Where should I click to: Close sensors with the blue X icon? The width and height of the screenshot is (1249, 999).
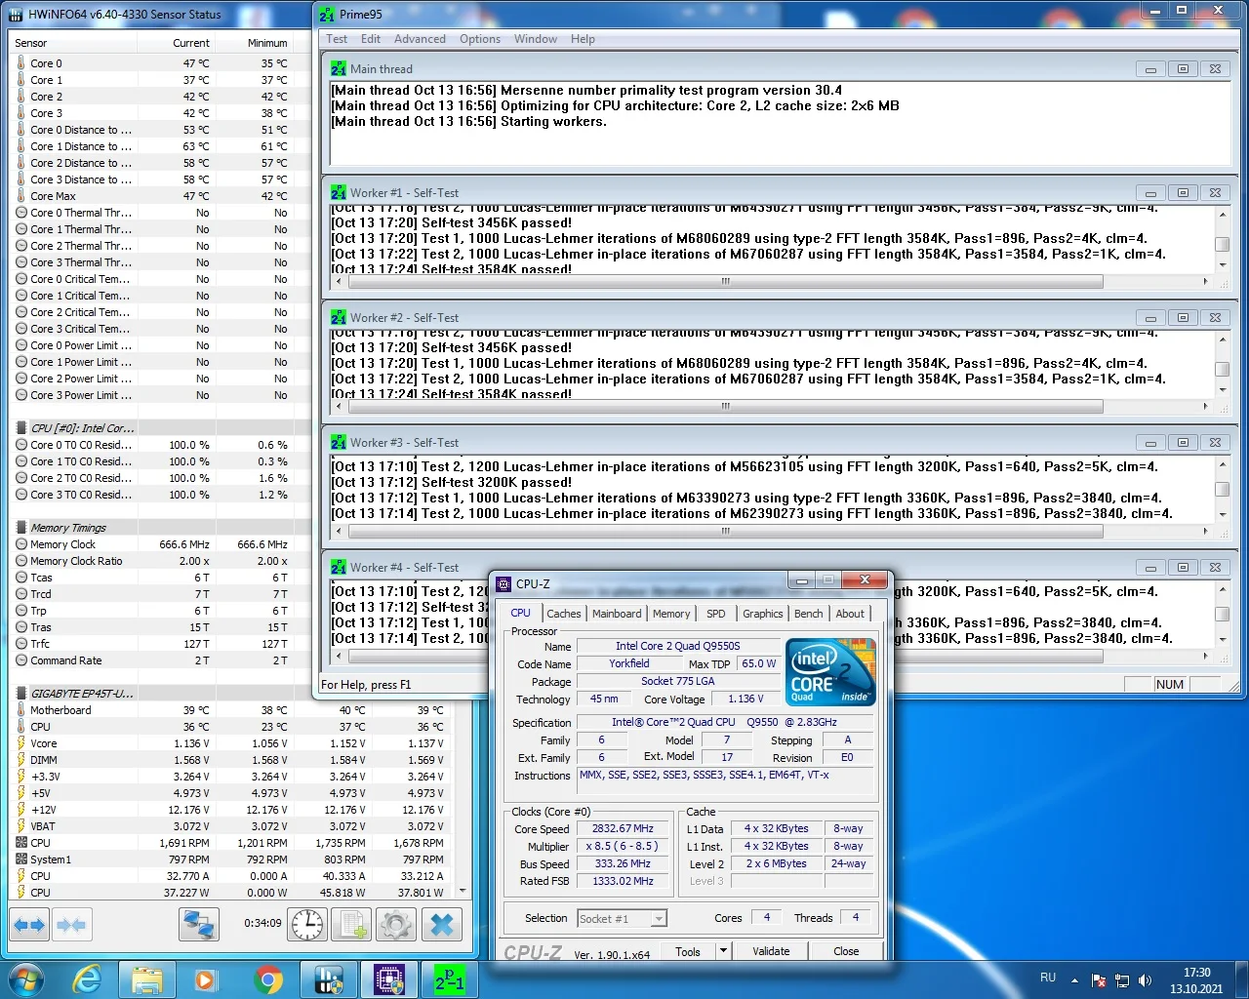(442, 924)
